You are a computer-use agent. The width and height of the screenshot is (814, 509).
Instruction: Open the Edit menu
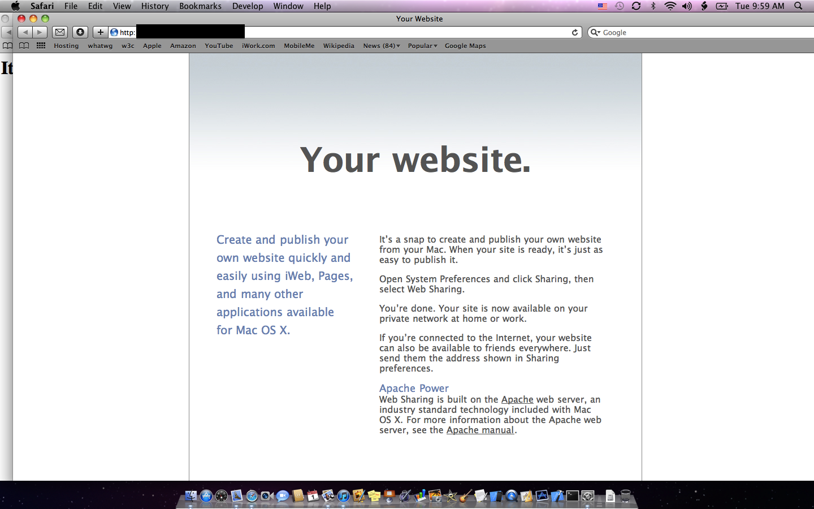coord(95,6)
